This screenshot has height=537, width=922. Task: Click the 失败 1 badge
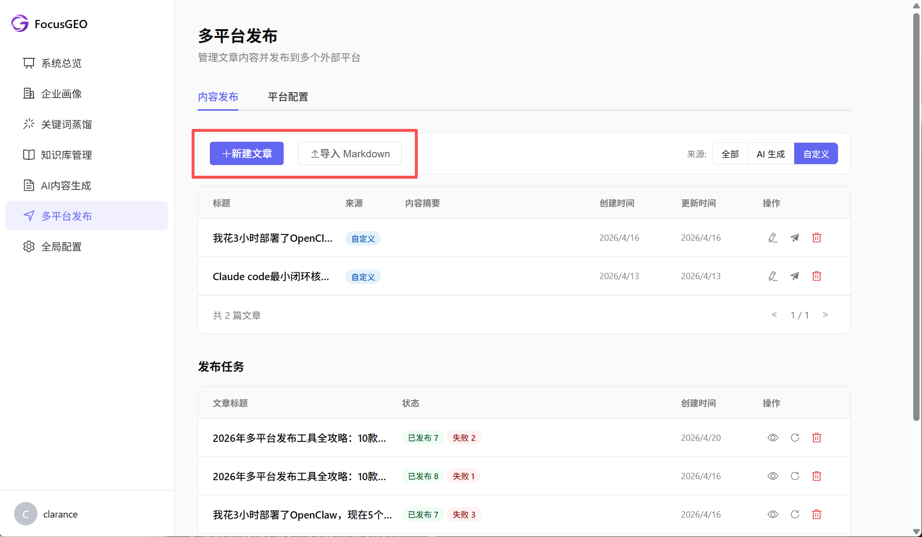463,476
